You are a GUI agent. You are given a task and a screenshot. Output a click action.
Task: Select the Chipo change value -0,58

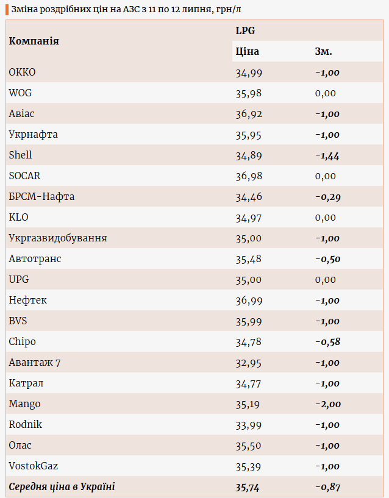coord(327,342)
